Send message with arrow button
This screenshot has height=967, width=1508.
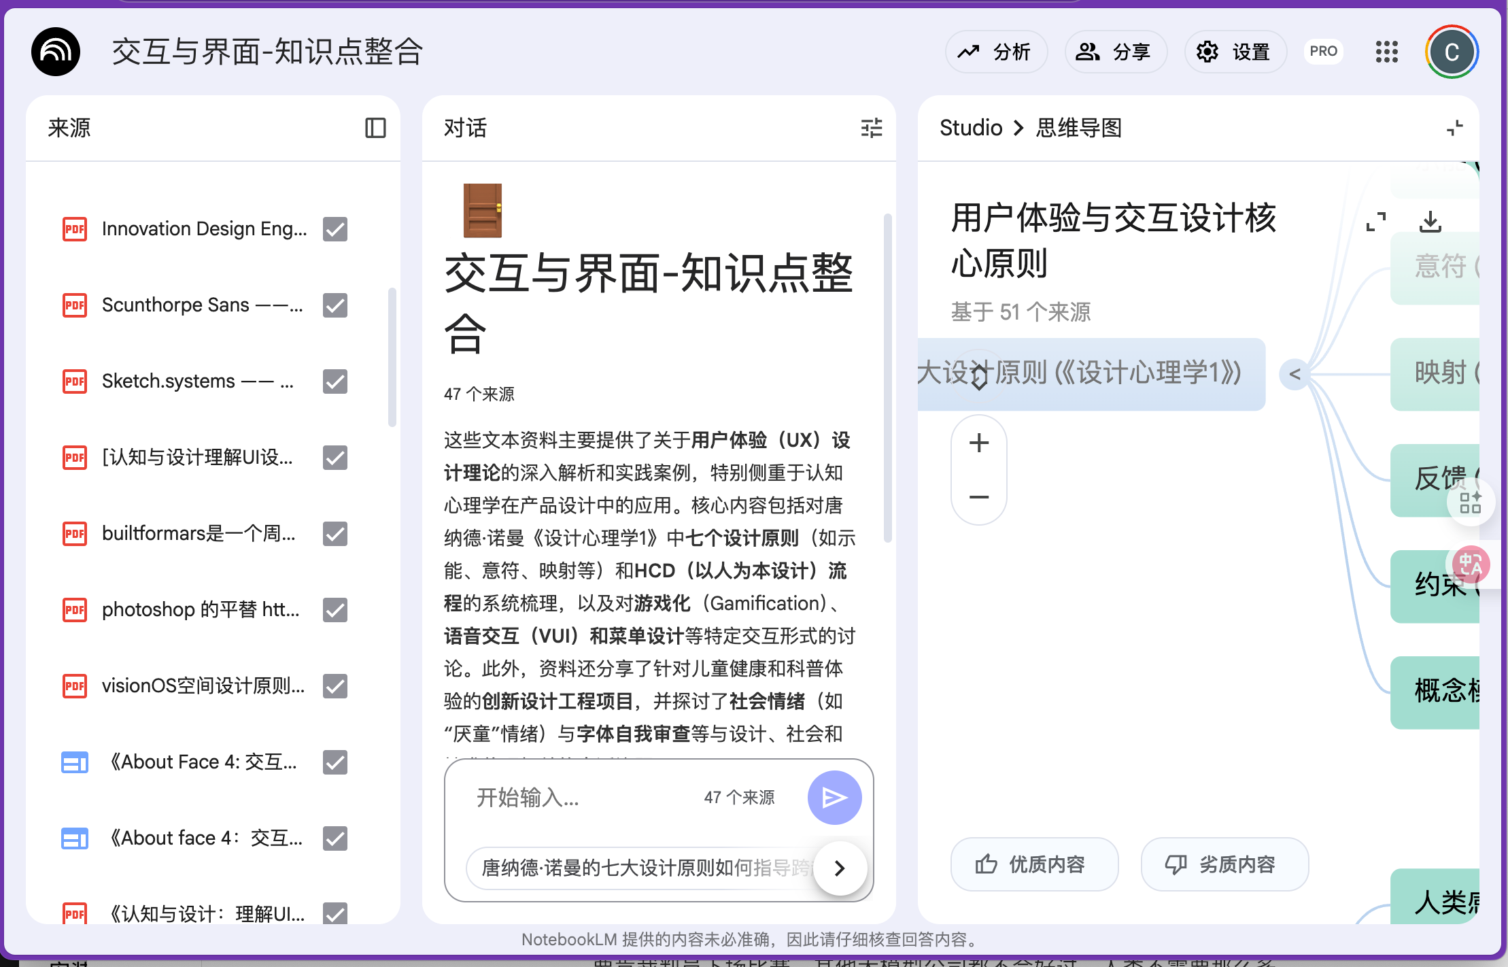tap(834, 797)
